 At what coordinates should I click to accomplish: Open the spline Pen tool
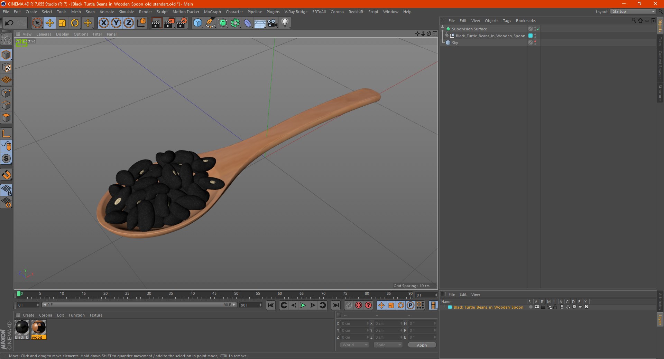click(x=210, y=23)
